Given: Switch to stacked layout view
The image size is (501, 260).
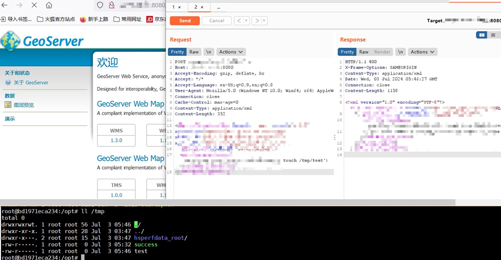Looking at the screenshot, I should tap(493, 35).
